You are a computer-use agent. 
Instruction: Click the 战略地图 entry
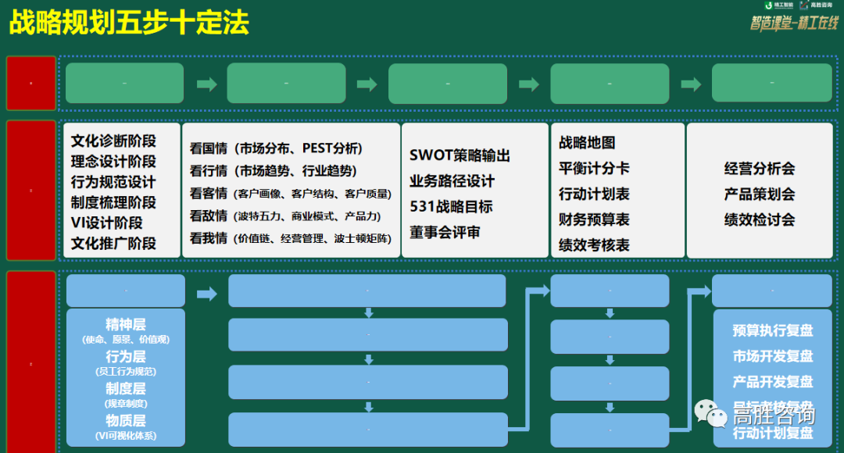coord(587,142)
